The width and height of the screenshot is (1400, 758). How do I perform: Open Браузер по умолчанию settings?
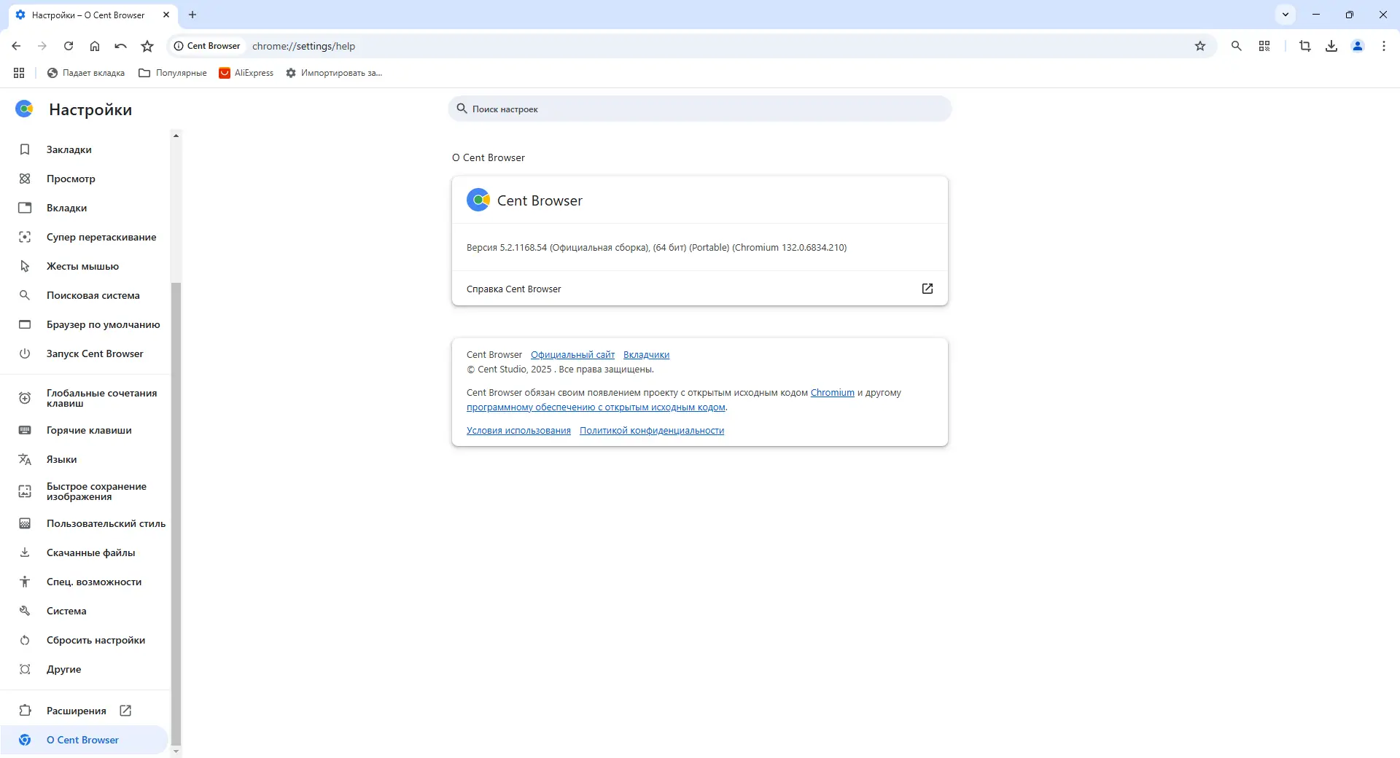click(x=85, y=324)
